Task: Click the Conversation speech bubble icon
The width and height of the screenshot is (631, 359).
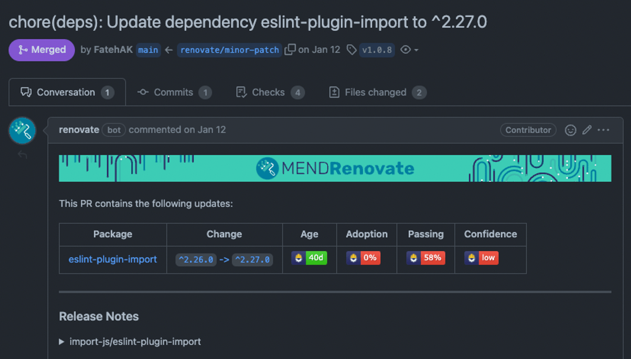Action: point(26,92)
